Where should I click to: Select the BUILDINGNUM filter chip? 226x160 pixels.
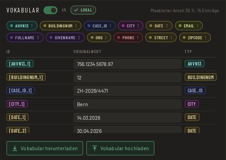click(60, 26)
